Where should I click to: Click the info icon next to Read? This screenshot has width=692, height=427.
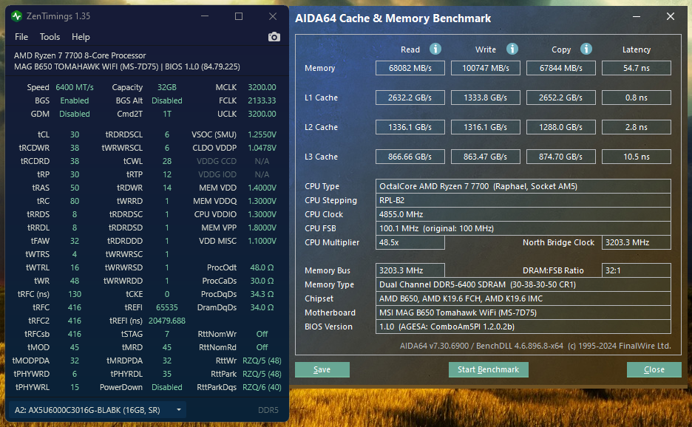pos(435,49)
